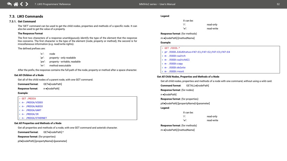The width and height of the screenshot is (287, 161).
Task: Select the '7.3. LW3 Commands' heading
Action: (26, 17)
